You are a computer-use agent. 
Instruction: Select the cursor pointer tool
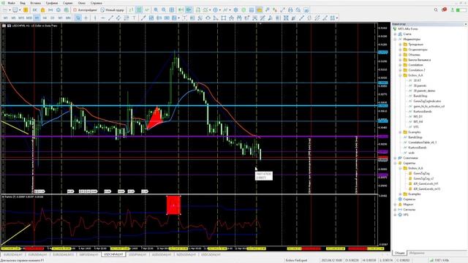tap(78, 18)
